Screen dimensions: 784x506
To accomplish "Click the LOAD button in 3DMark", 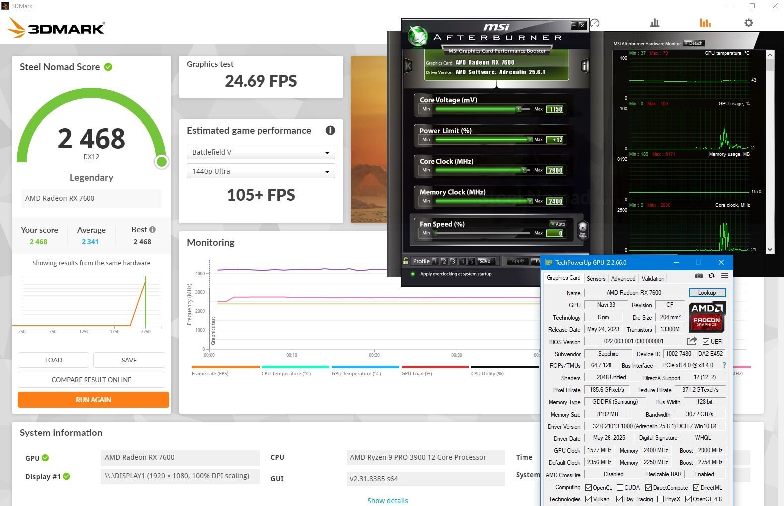I will coord(54,360).
